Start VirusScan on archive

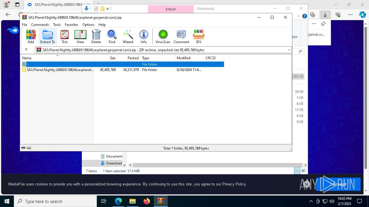click(163, 37)
